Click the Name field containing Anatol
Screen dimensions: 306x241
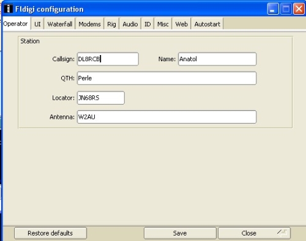tap(217, 59)
